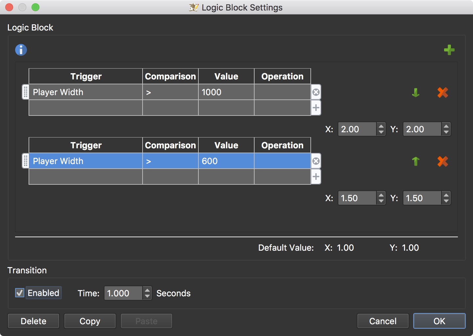Disable the Transition Enabled checkbox
The width and height of the screenshot is (473, 336).
coord(20,293)
